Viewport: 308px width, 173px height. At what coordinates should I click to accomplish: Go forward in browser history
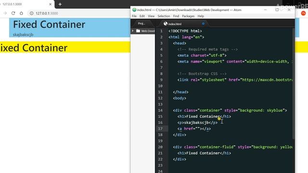point(5,13)
